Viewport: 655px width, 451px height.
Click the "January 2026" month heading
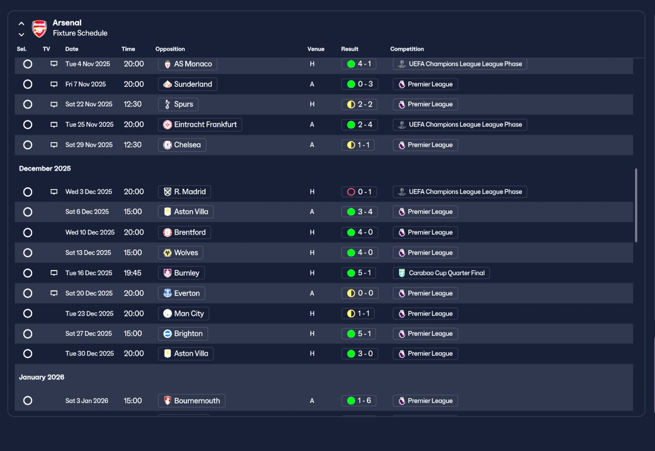point(42,377)
